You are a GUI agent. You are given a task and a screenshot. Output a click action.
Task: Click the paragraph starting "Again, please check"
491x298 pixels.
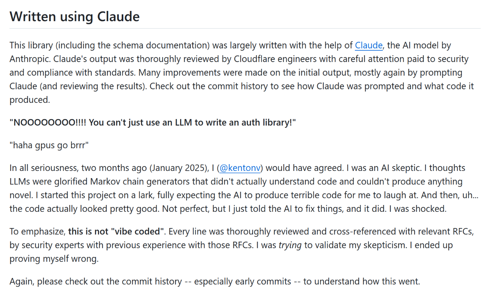click(x=214, y=281)
